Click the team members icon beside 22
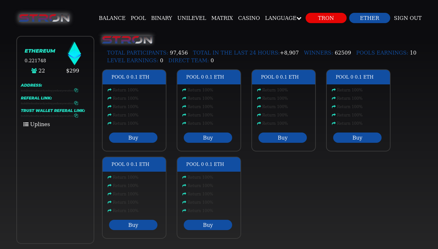 click(34, 71)
